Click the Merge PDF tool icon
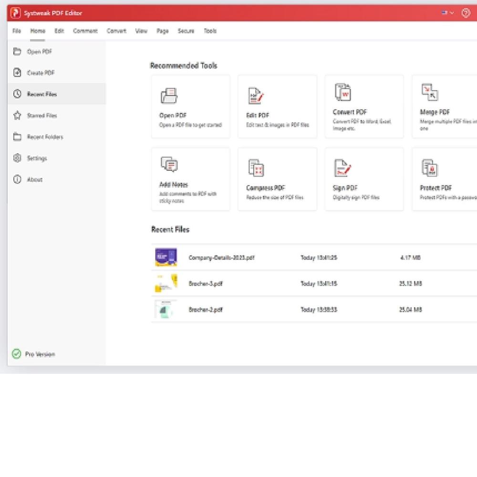 click(429, 93)
